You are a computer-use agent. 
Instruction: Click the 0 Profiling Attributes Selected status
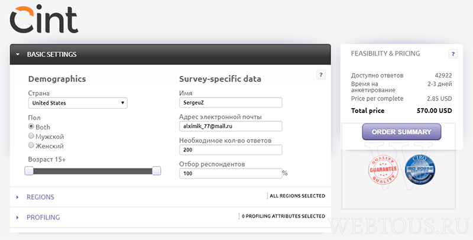tap(284, 216)
